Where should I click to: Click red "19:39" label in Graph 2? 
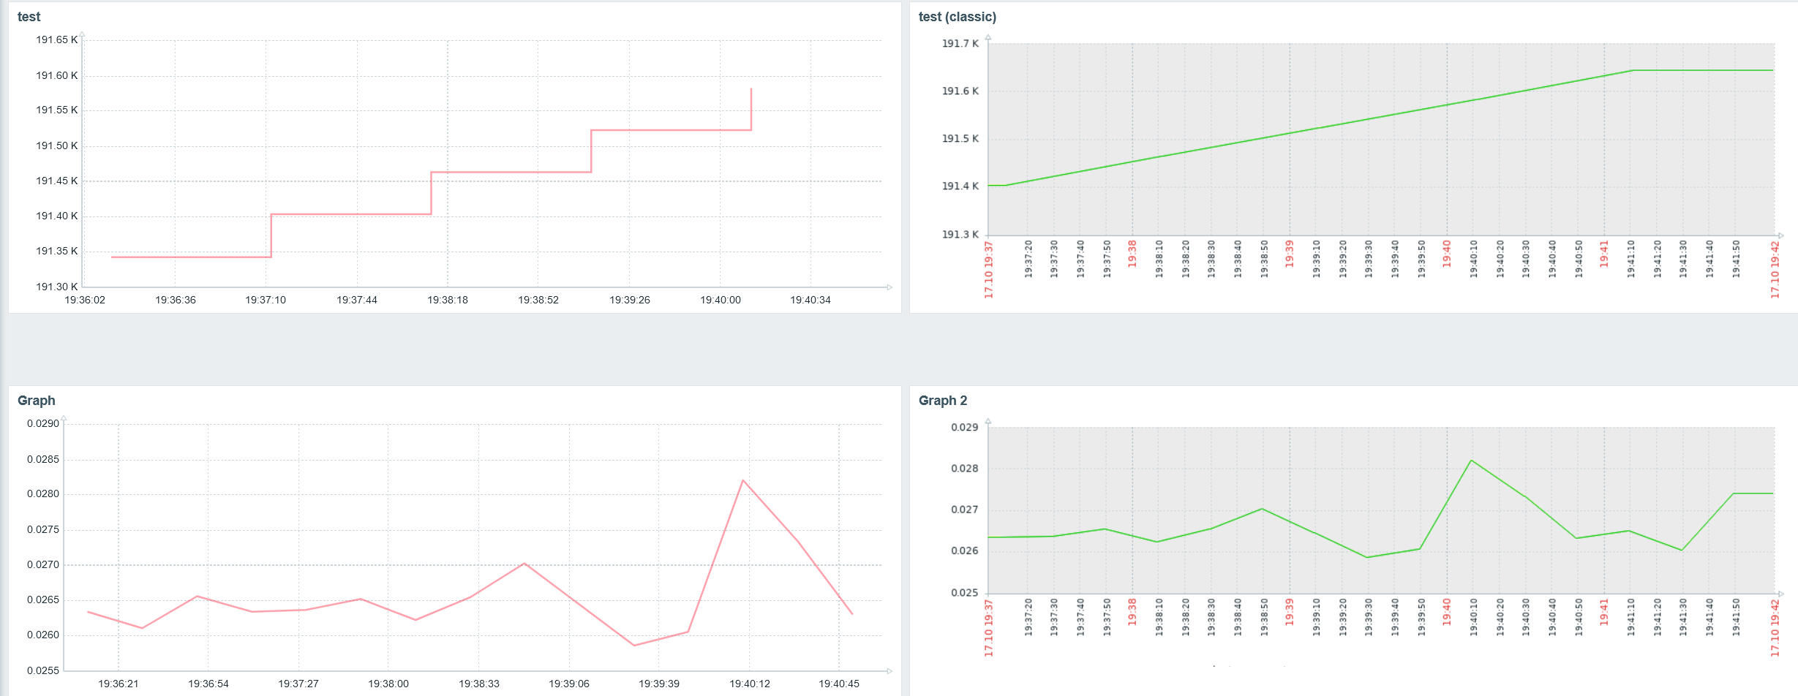pyautogui.click(x=1290, y=612)
